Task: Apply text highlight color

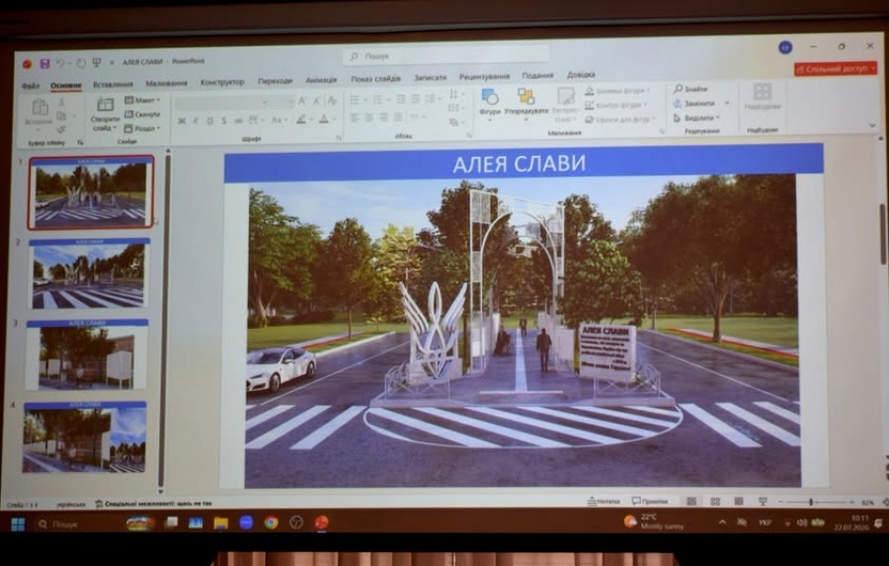Action: click(x=303, y=120)
